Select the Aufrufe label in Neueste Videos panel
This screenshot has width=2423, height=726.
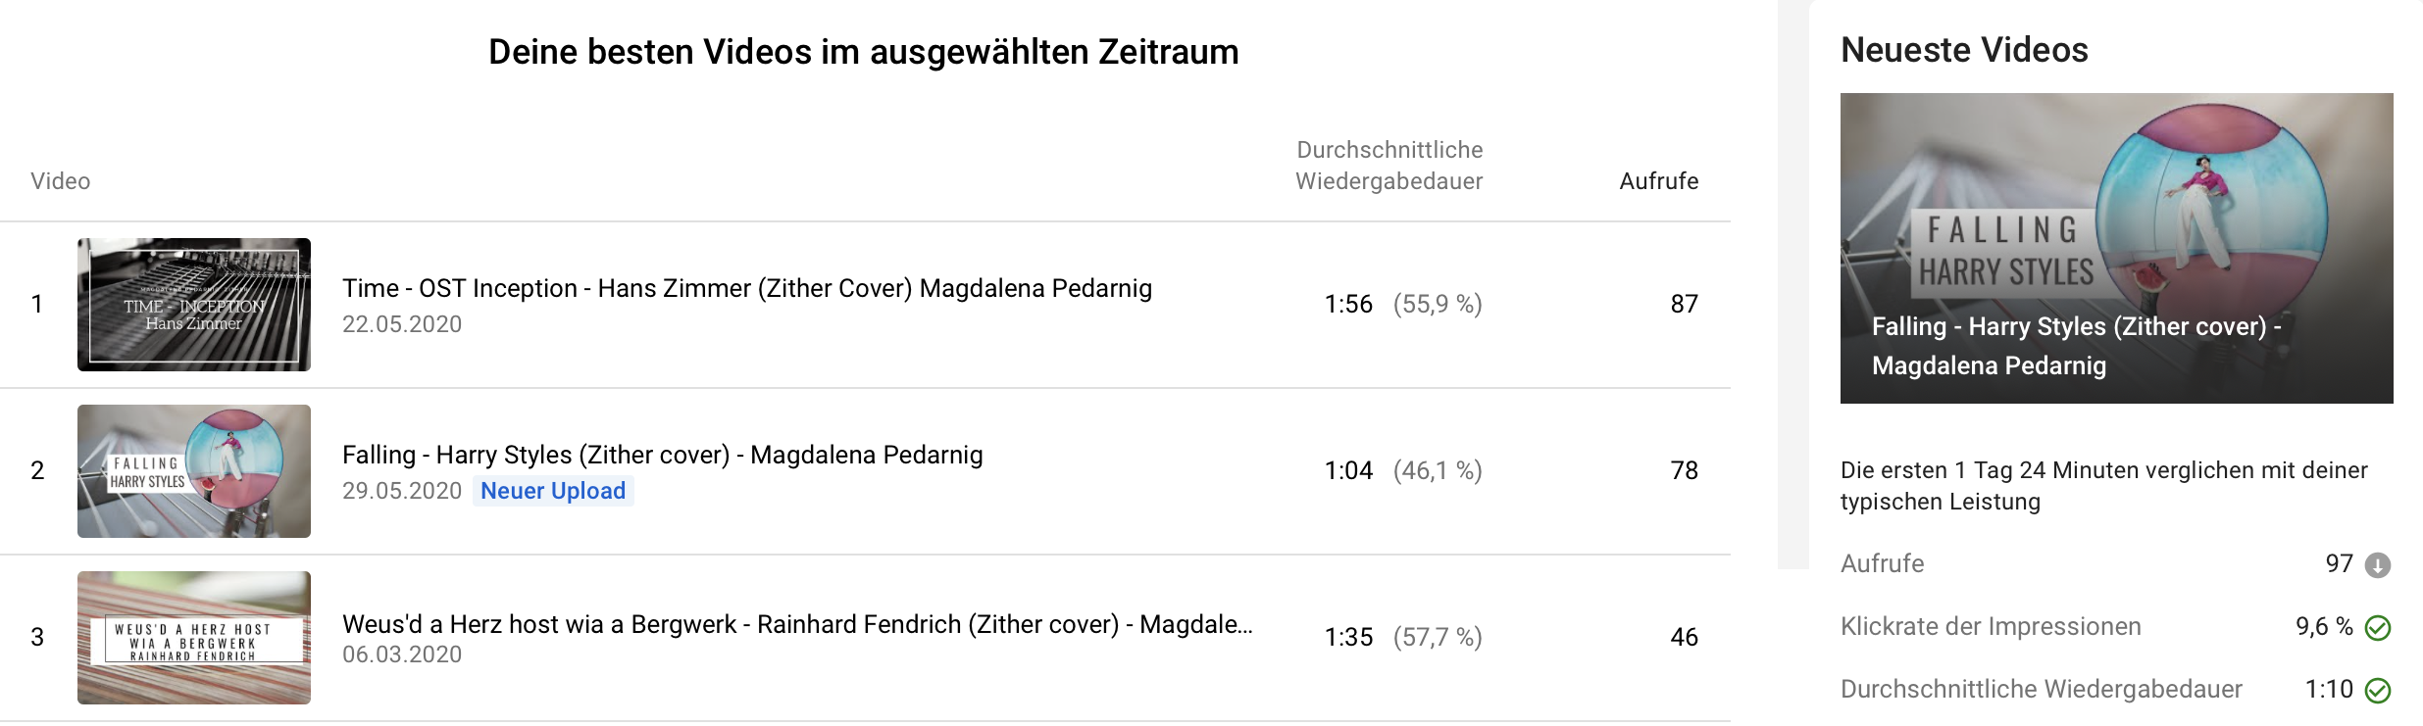pyautogui.click(x=1882, y=564)
